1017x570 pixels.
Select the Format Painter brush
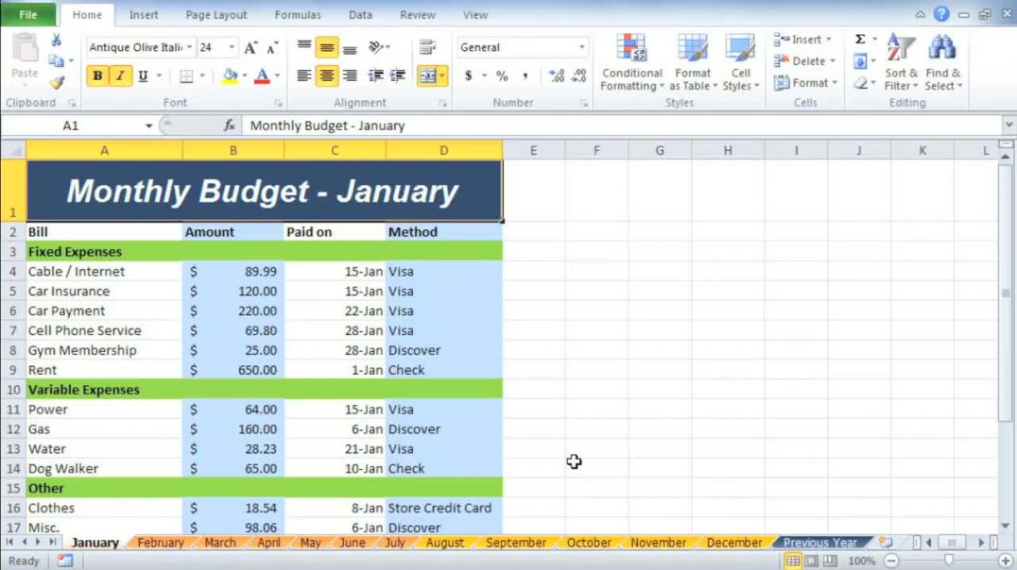57,82
